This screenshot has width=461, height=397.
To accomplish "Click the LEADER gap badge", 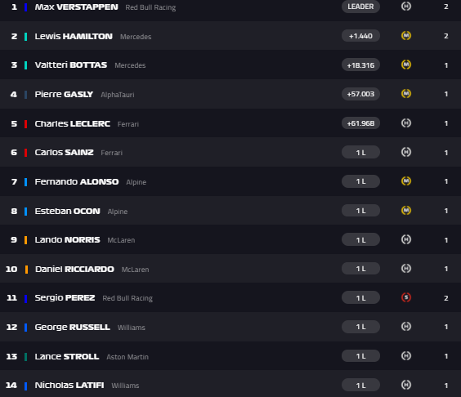I will (360, 7).
